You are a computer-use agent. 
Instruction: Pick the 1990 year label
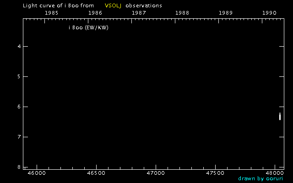click(x=269, y=13)
